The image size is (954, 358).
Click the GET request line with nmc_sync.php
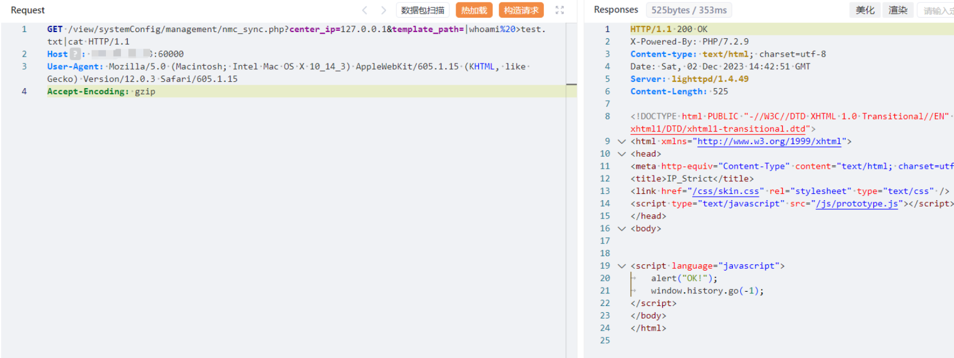click(x=296, y=35)
